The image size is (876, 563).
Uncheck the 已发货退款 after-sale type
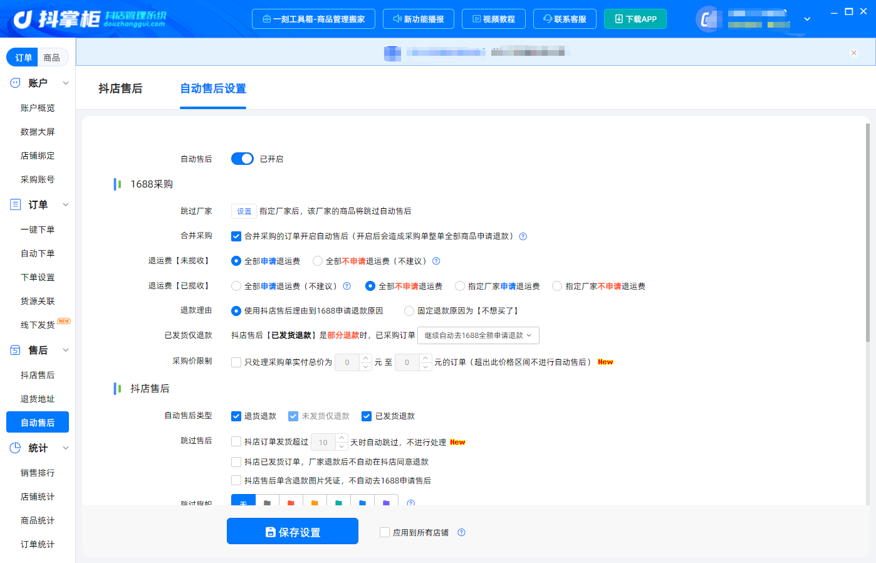point(367,416)
